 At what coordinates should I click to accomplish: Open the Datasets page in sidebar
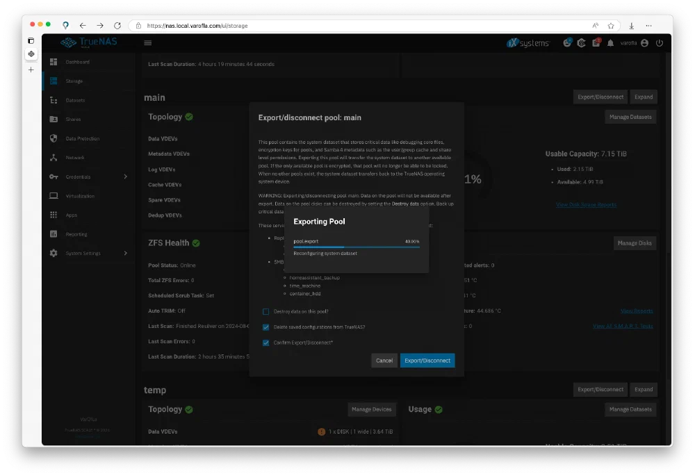(88, 100)
